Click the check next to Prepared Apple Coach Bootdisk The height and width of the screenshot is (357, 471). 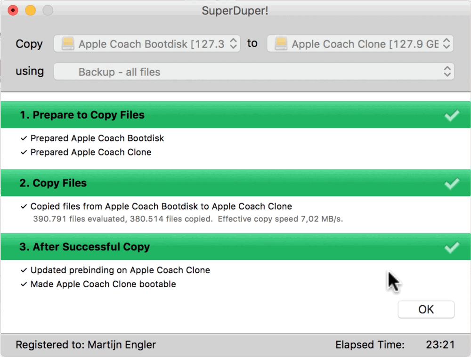(x=24, y=138)
